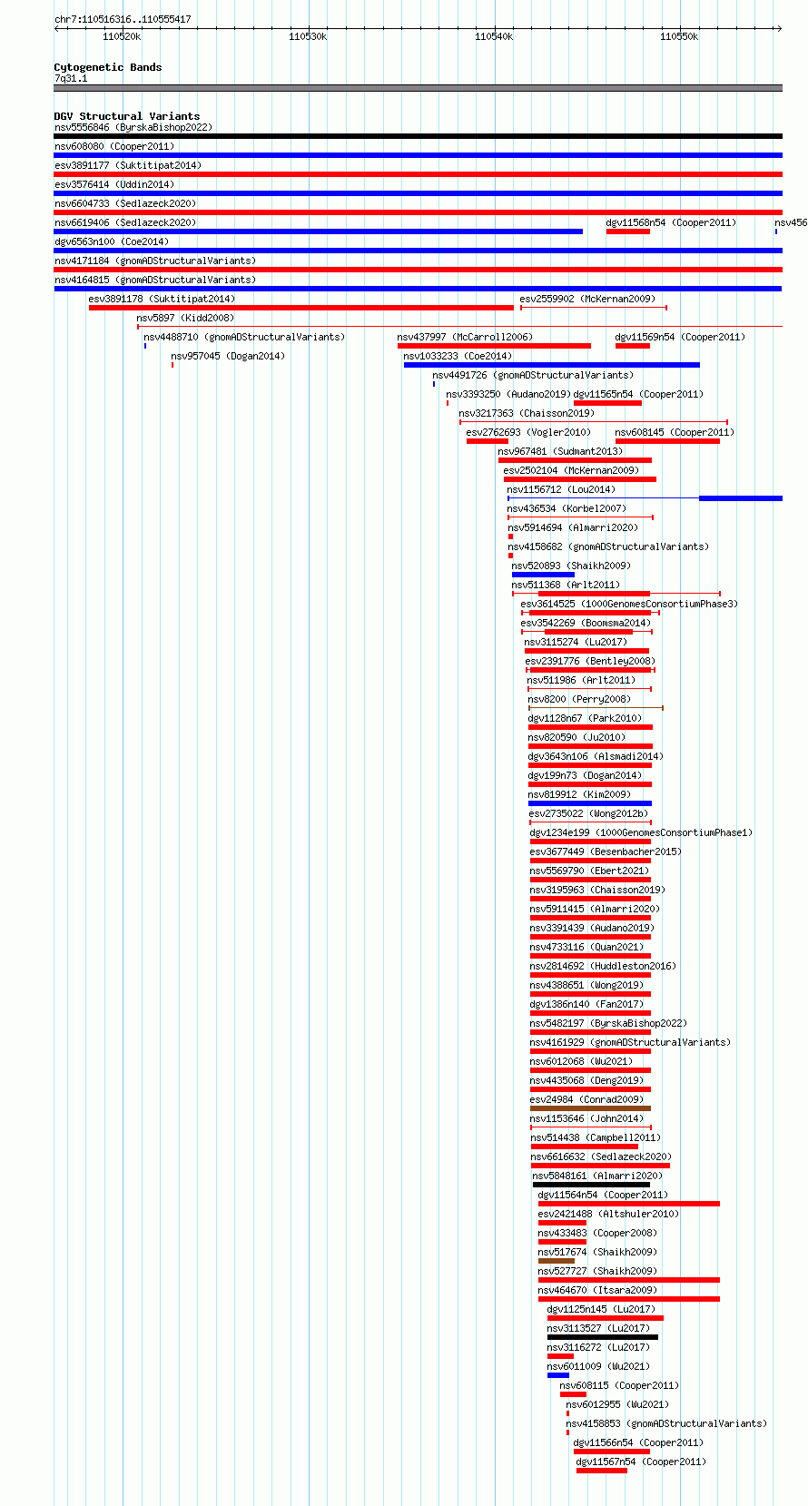This screenshot has width=808, height=1506.
Task: Open esv2421488 (Altshuler2010) variant
Action: 608,1214
